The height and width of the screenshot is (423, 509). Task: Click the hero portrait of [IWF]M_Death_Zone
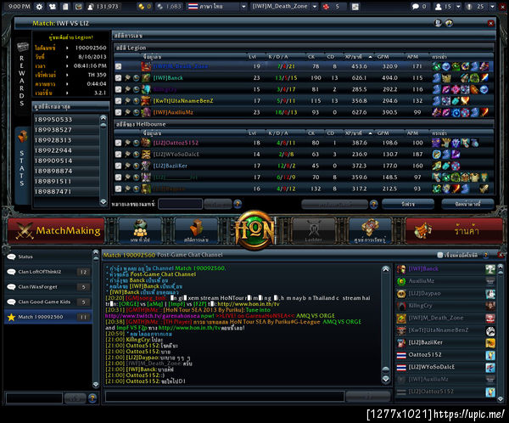pos(146,66)
